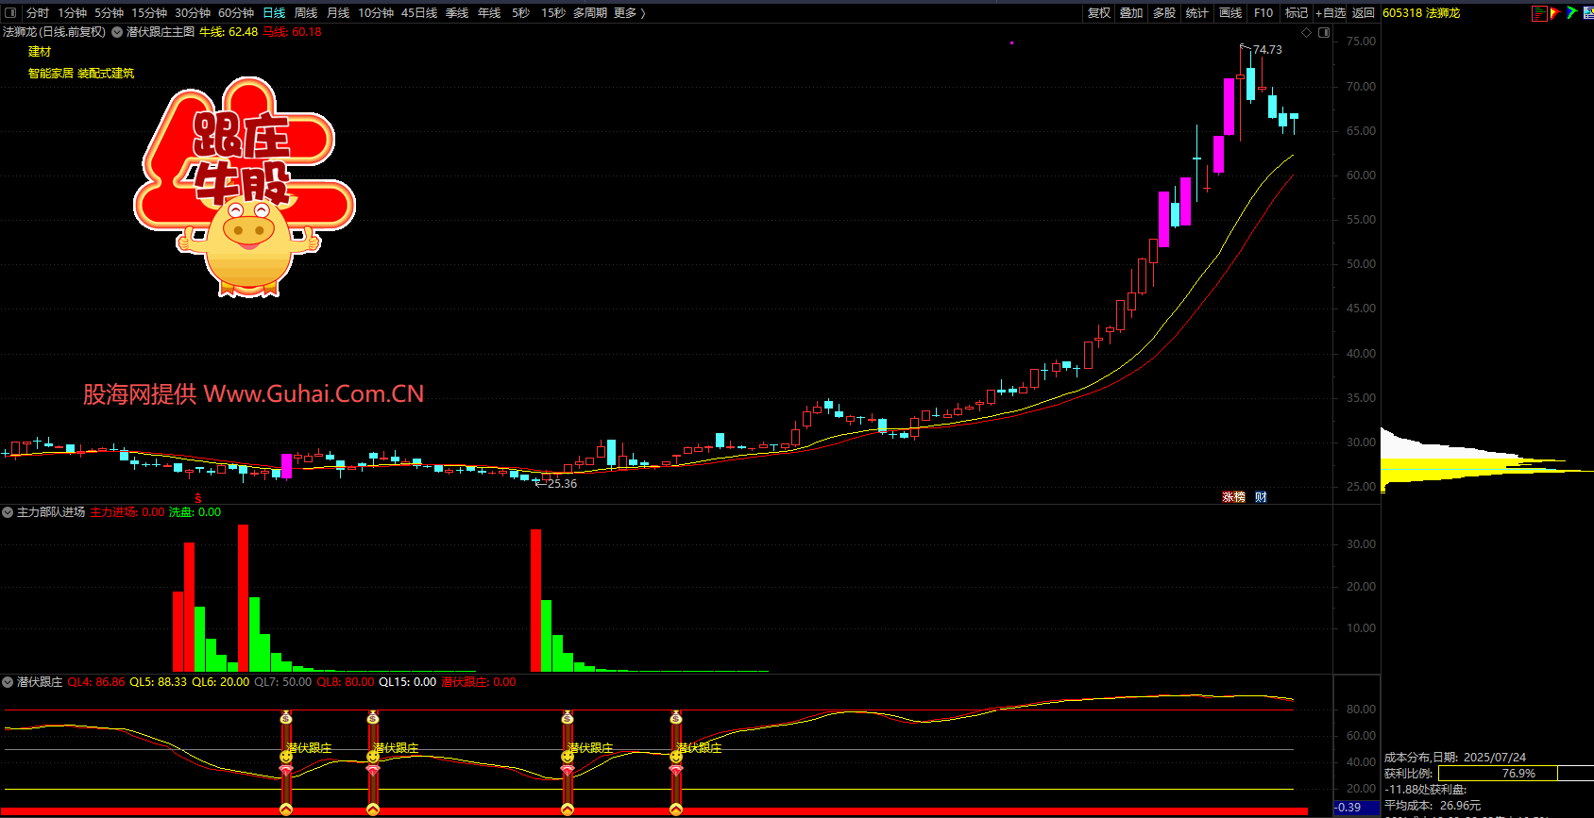The width and height of the screenshot is (1594, 818).
Task: Click the +自选 add to watchlist button
Action: [1331, 13]
